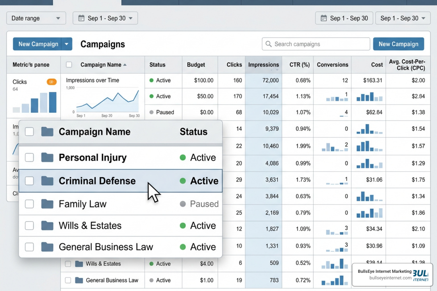Image resolution: width=437 pixels, height=291 pixels.
Task: Tick the checkbox in enlarged Campaign Name header
Action: [29, 132]
